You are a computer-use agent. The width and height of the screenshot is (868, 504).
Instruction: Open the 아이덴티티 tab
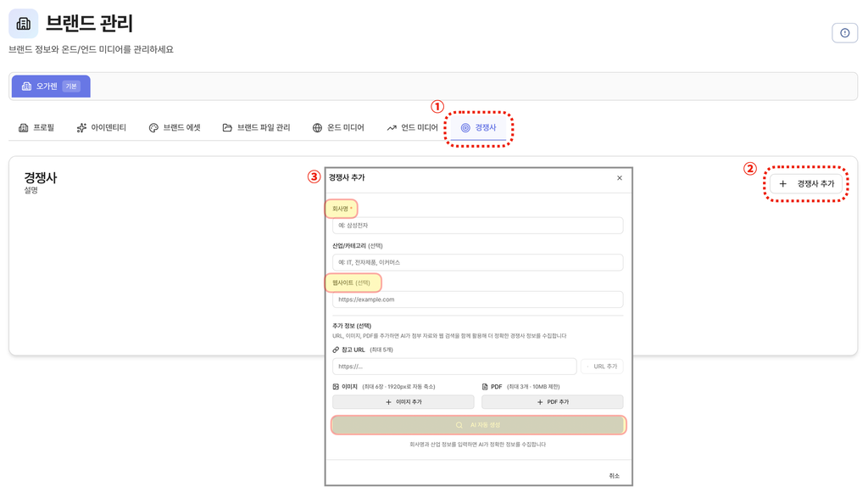click(x=102, y=127)
